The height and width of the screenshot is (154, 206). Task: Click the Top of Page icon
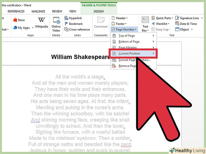pos(114,36)
